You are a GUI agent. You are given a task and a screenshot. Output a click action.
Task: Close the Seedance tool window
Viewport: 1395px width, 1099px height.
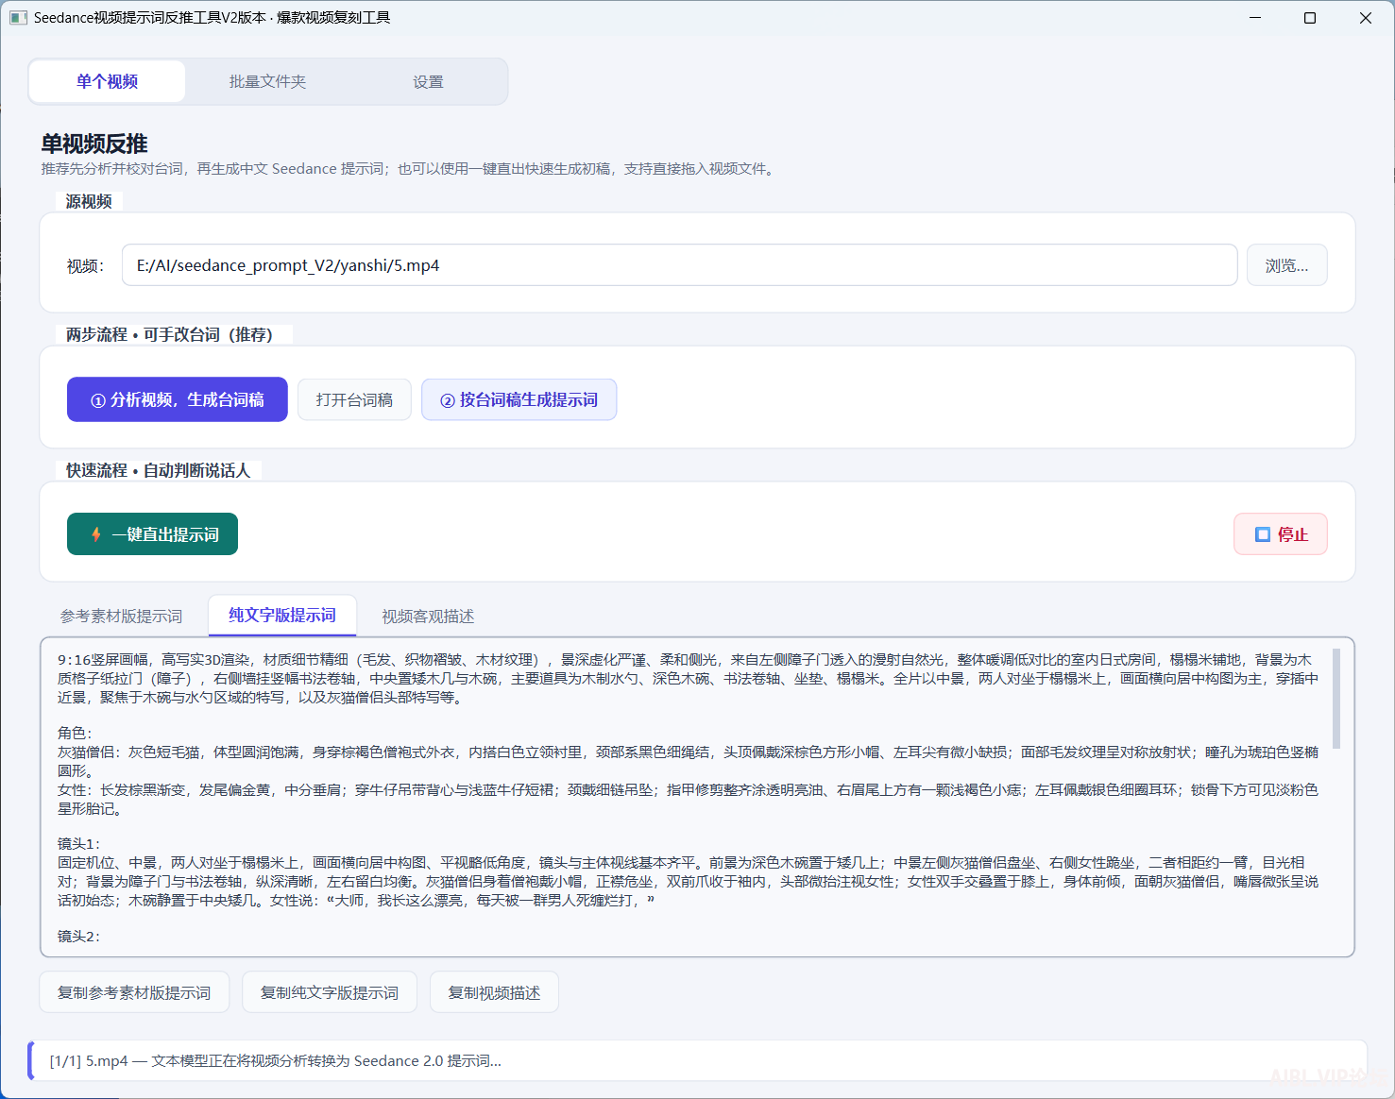tap(1366, 18)
